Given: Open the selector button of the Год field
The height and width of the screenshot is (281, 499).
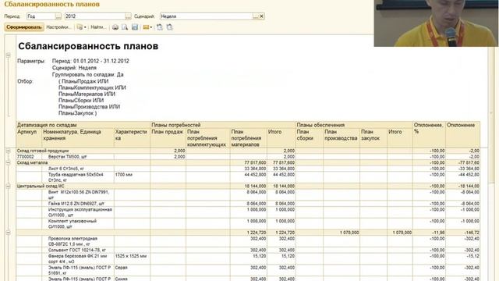Looking at the screenshot, I should point(58,16).
